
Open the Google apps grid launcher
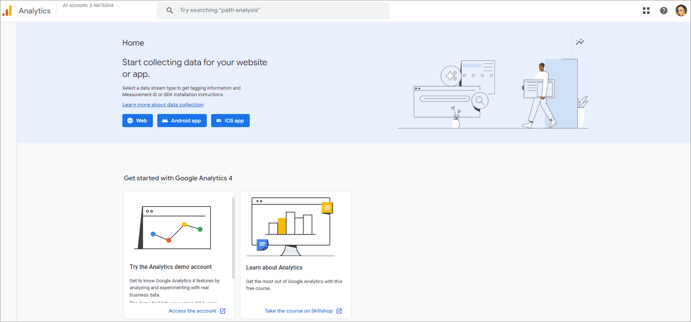646,11
